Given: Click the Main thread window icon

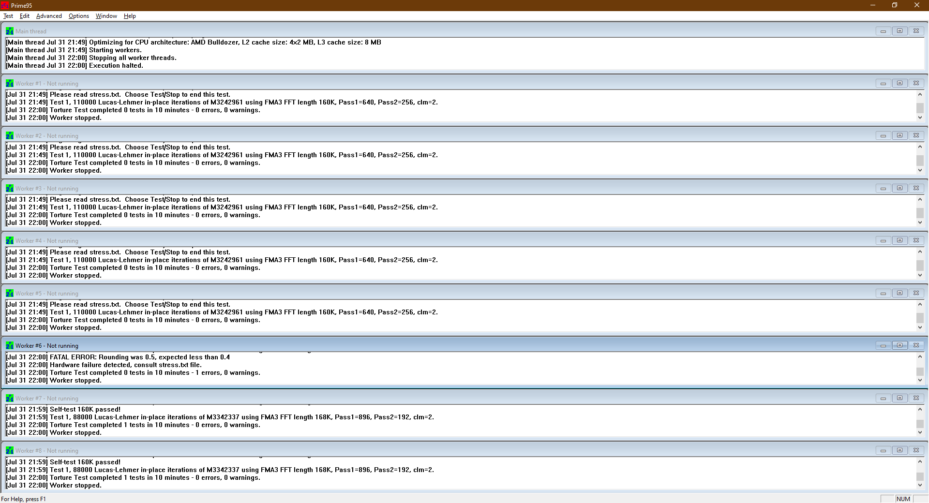Looking at the screenshot, I should click(x=10, y=31).
